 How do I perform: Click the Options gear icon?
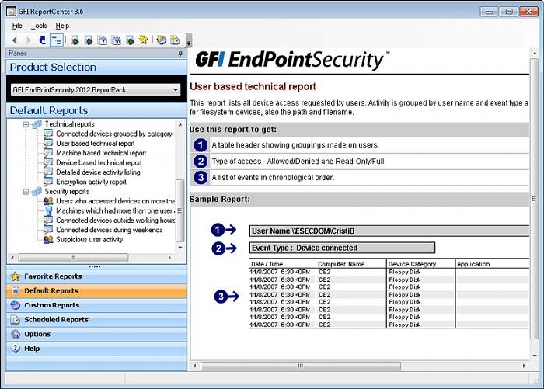16,334
